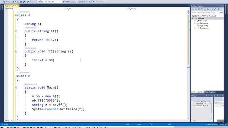Viewport: 228px width, 128px height.
Task: Collapse the ff() method outline
Action: point(16,31)
